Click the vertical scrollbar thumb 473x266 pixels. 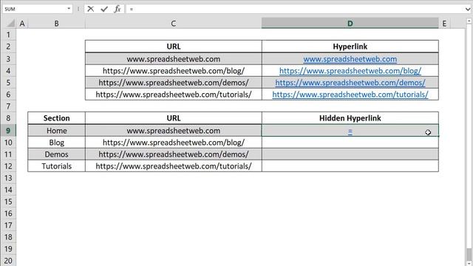[x=469, y=253]
